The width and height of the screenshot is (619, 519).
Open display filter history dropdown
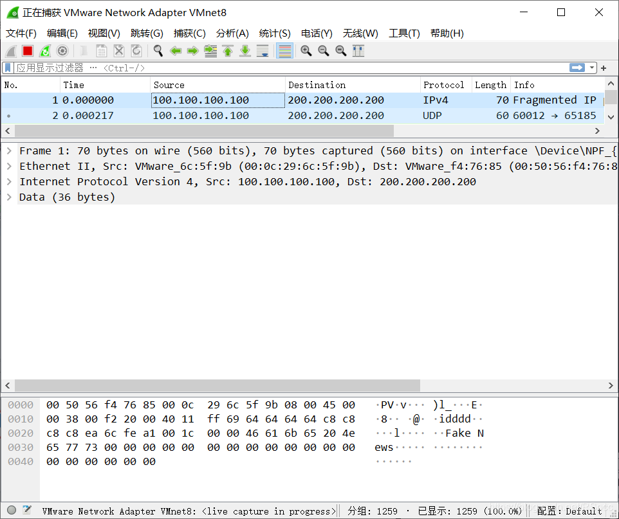pos(592,68)
